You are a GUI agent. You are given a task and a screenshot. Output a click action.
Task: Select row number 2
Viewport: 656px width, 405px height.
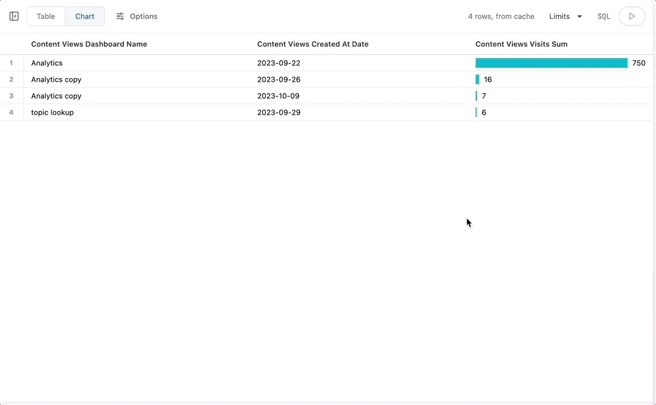coord(11,79)
